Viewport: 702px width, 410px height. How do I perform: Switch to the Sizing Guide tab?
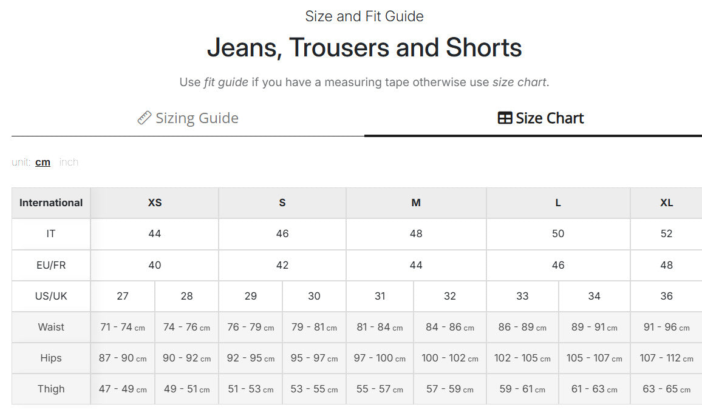click(x=188, y=118)
